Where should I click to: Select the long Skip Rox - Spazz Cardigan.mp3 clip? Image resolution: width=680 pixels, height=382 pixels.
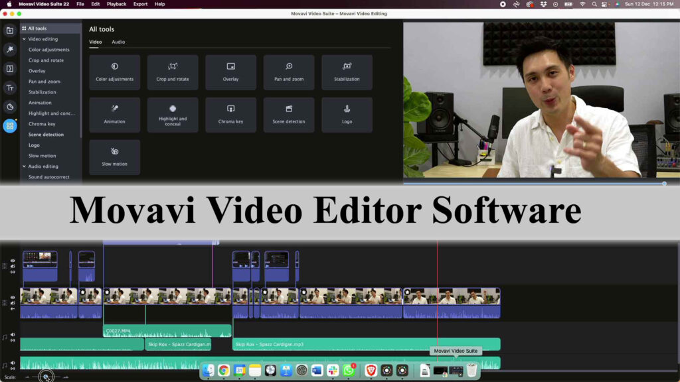pos(367,344)
